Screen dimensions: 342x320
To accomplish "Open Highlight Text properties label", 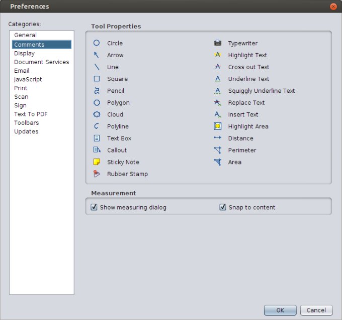I will click(247, 55).
